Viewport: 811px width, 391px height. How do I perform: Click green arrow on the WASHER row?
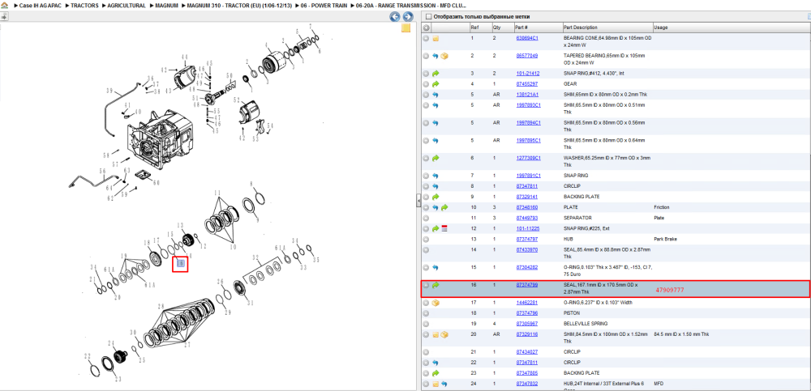[436, 158]
